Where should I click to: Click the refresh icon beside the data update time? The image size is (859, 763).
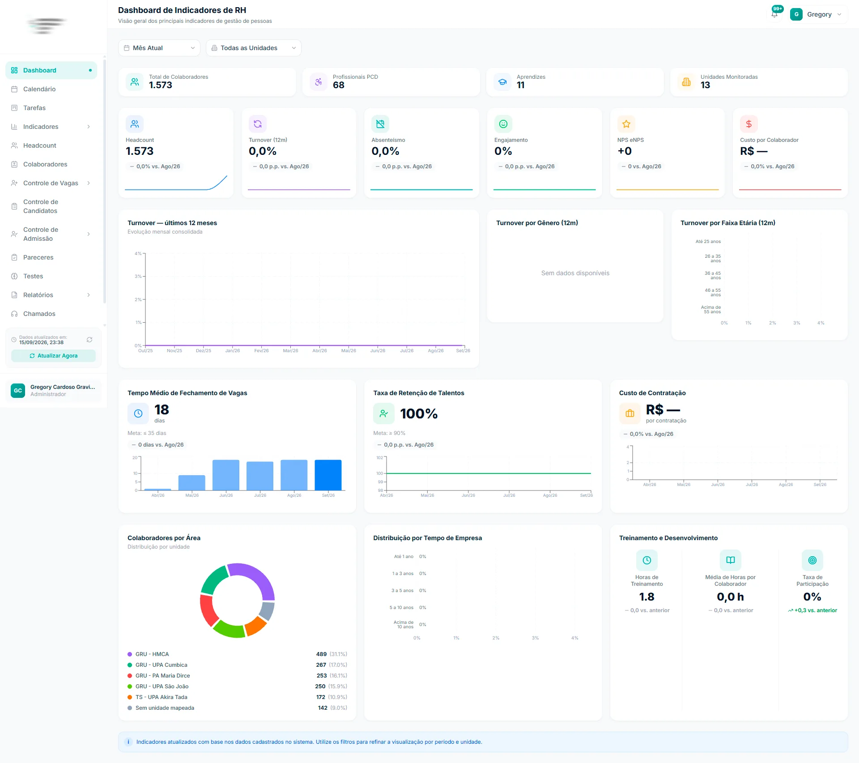(89, 340)
